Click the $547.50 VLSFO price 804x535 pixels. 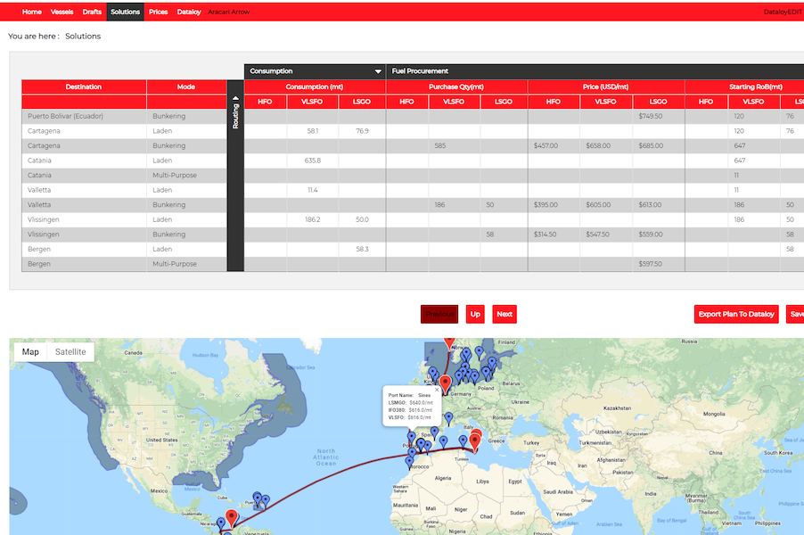(598, 235)
